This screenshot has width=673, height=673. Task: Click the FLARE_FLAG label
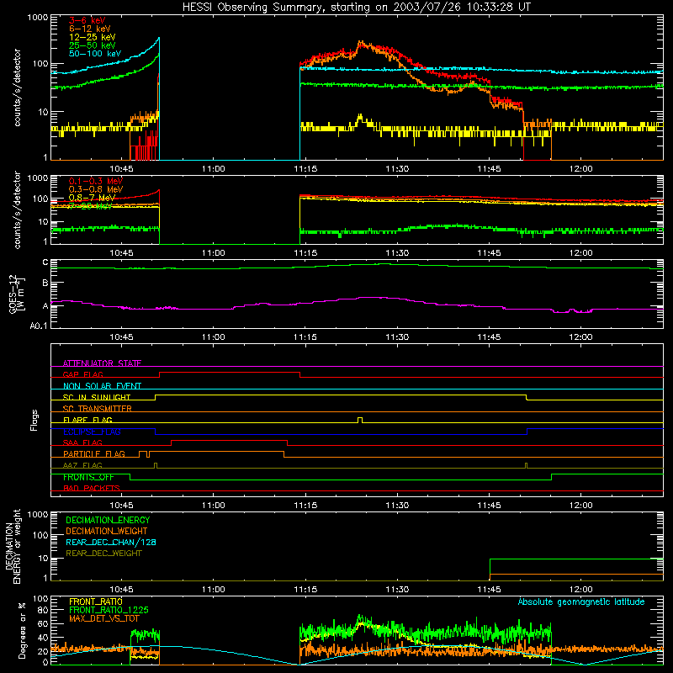(87, 420)
